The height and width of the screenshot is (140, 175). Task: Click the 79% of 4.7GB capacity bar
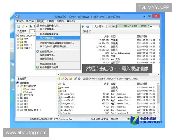click(138, 26)
